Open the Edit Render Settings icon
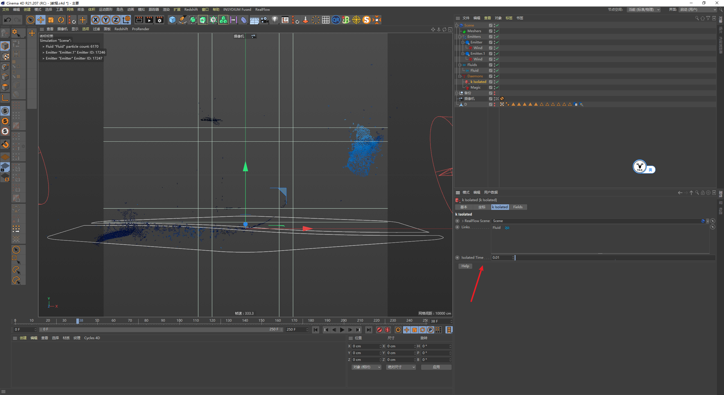Viewport: 724px width, 395px height. coord(160,20)
